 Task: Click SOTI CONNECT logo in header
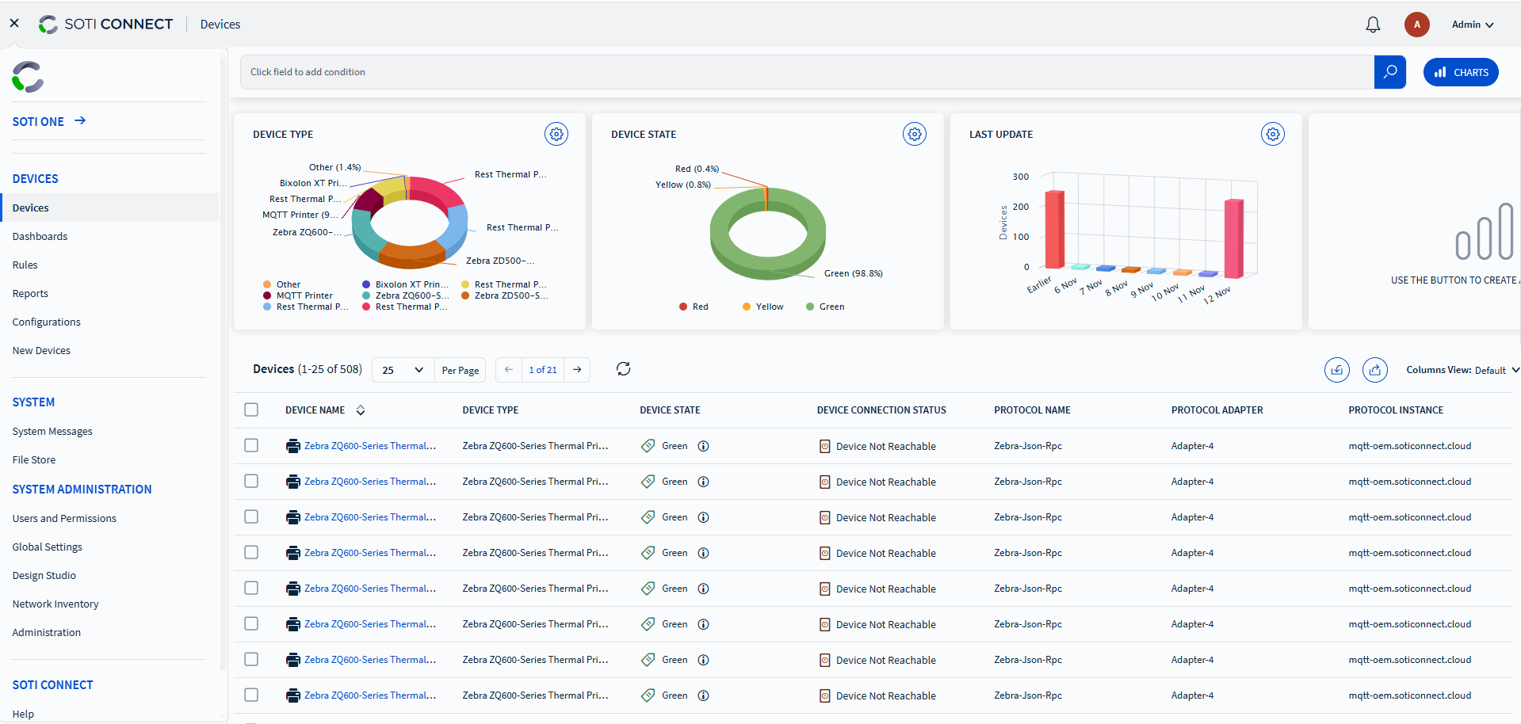105,25
